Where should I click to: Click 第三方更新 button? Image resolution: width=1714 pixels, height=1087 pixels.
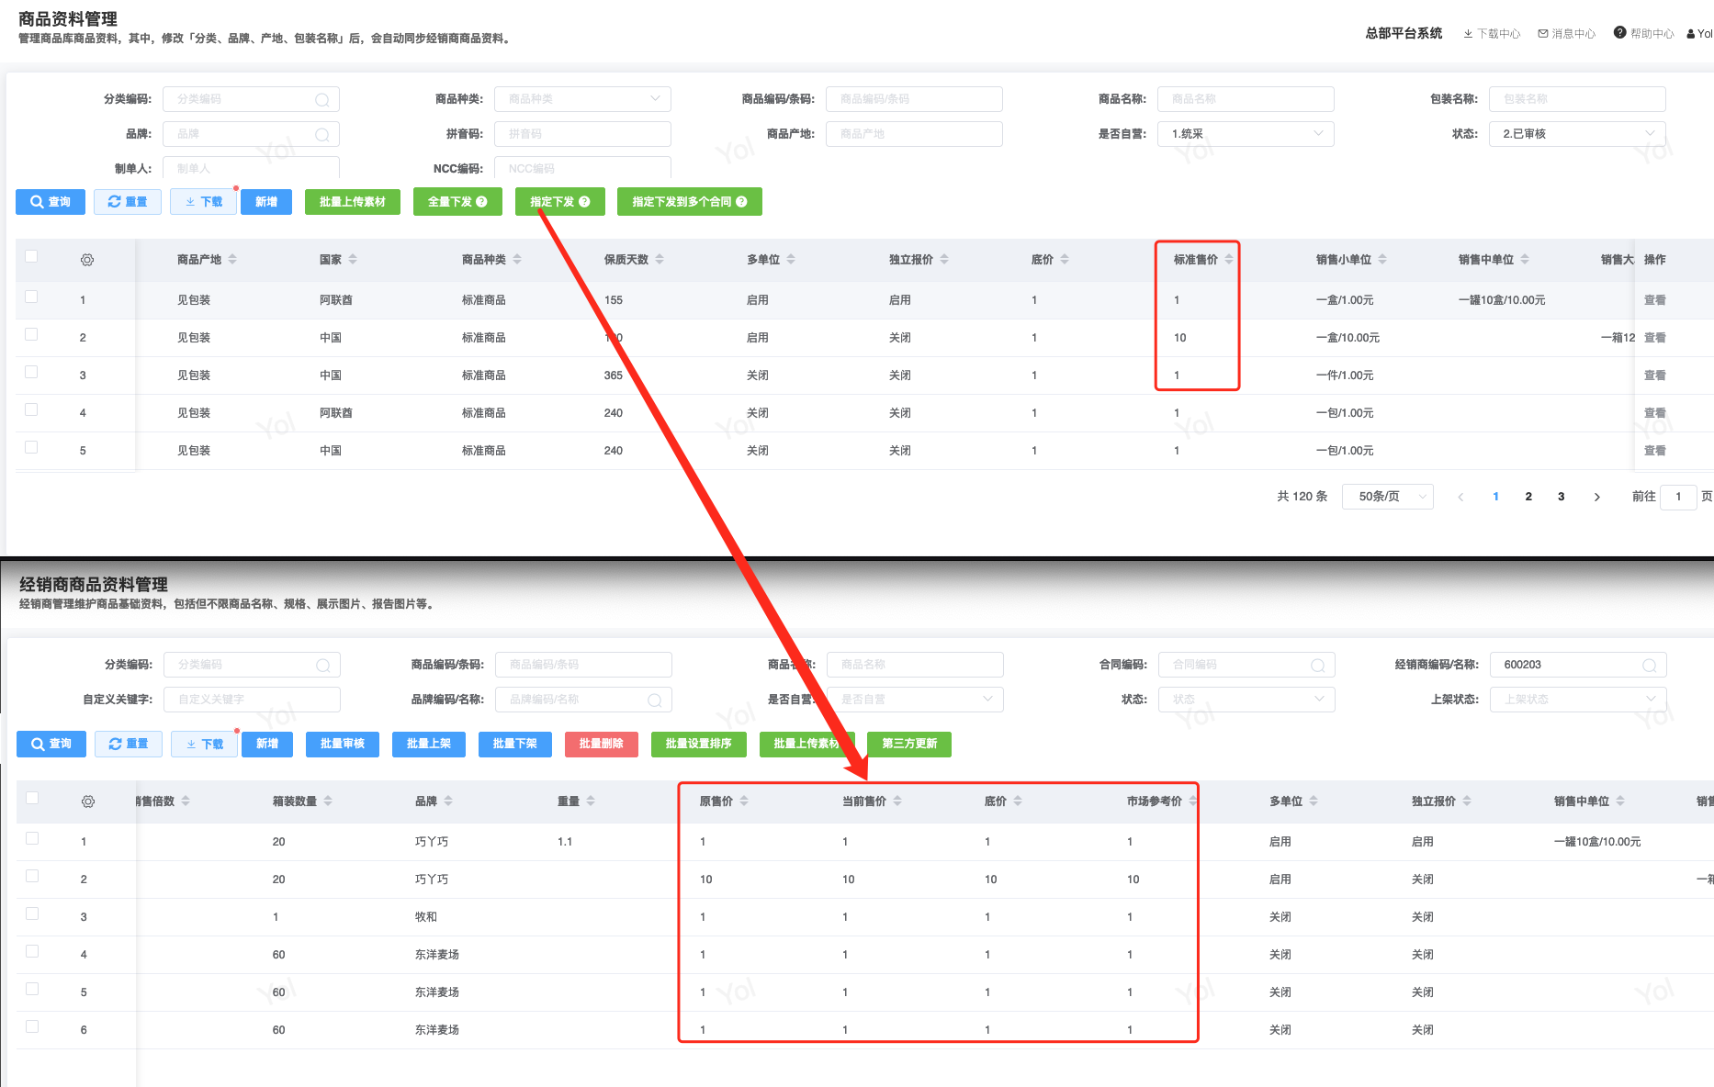(909, 744)
